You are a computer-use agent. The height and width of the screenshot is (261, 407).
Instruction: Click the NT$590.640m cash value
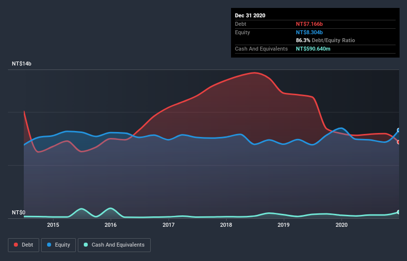click(x=313, y=49)
